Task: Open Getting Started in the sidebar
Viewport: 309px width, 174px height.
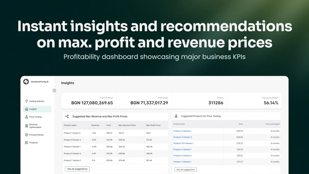Action: pyautogui.click(x=37, y=101)
